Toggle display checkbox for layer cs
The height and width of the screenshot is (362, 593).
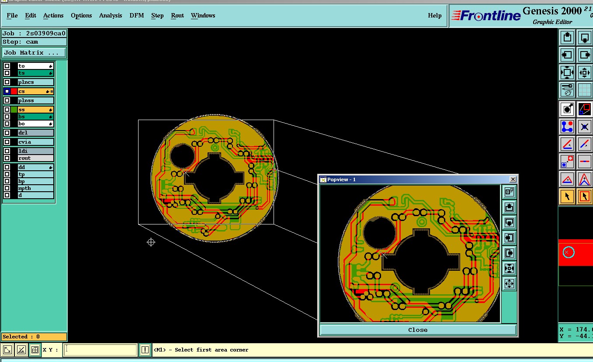pos(7,91)
